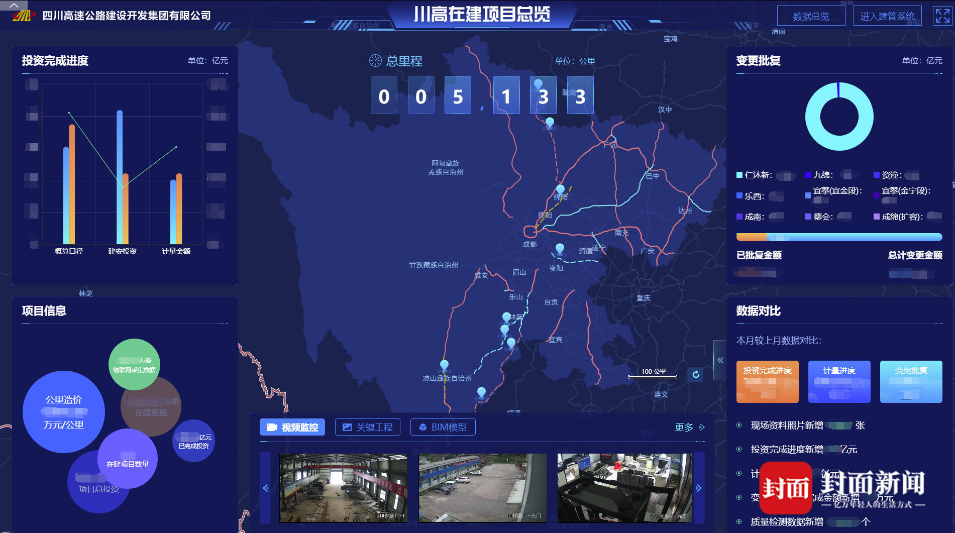Click the clock icon beside 总里程
Screen dimensions: 955x533
pyautogui.click(x=375, y=61)
